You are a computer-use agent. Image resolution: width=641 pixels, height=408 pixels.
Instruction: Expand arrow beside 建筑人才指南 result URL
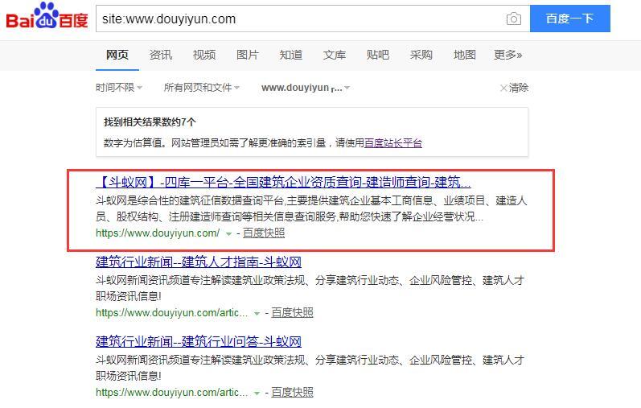(x=257, y=314)
